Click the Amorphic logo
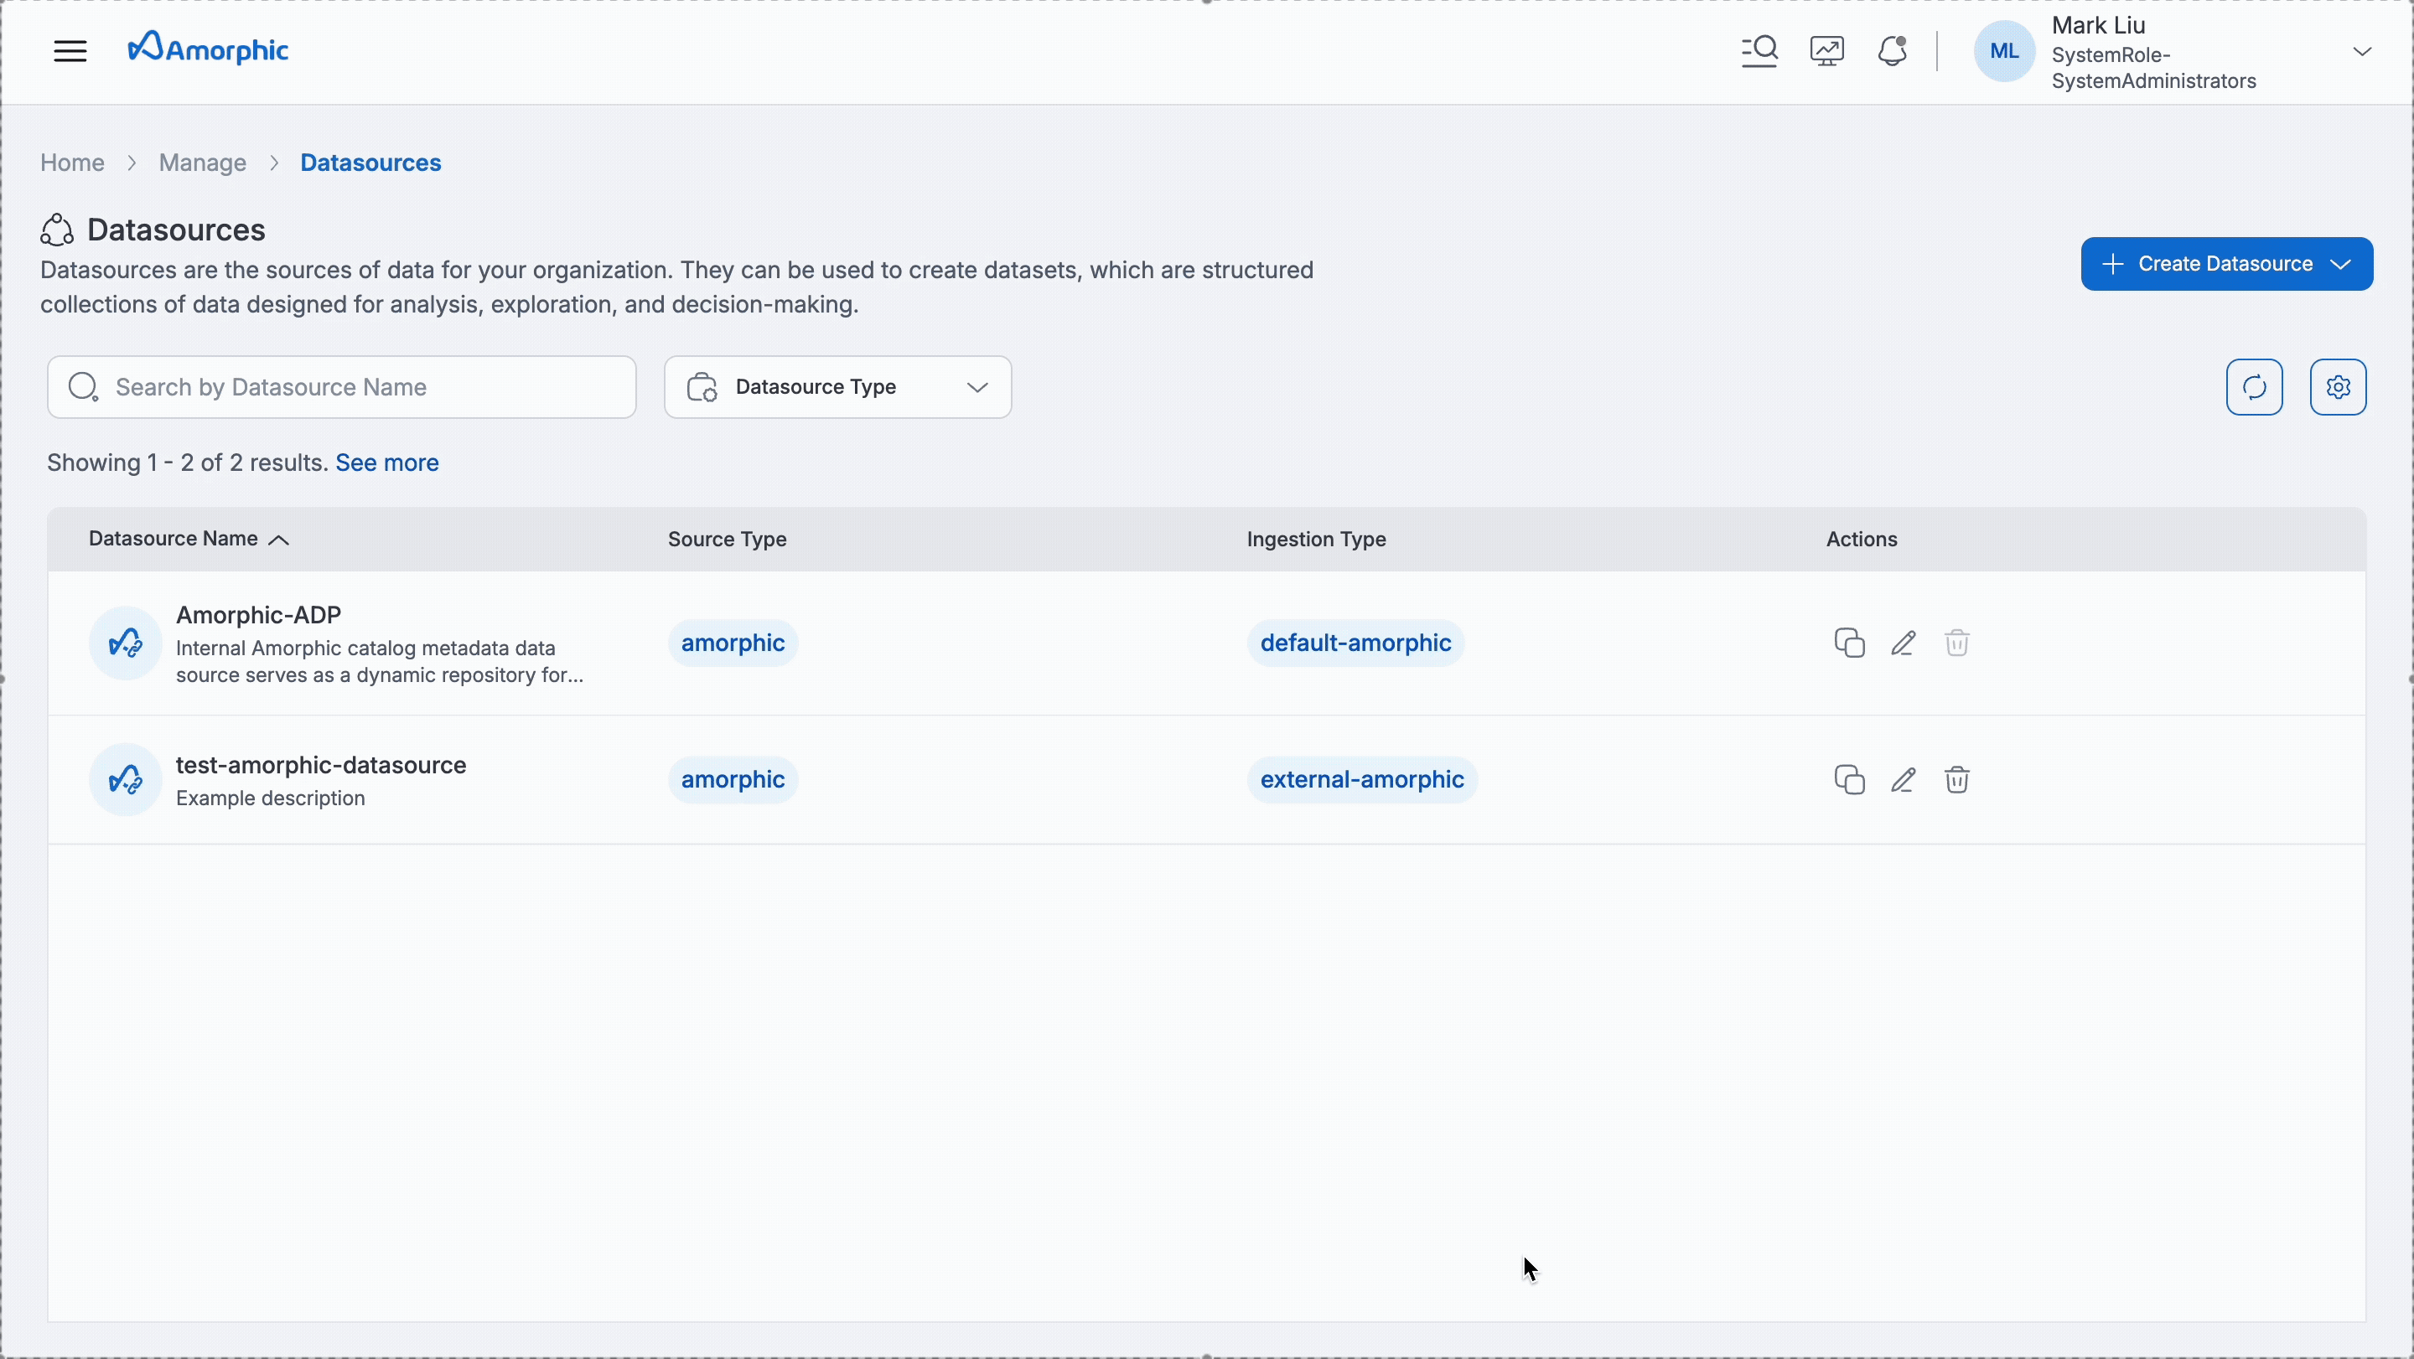Viewport: 2414px width, 1359px height. (x=208, y=49)
